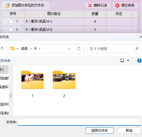Click the red circle clear table icon
Viewport: 142px width, 137px height.
click(117, 6)
